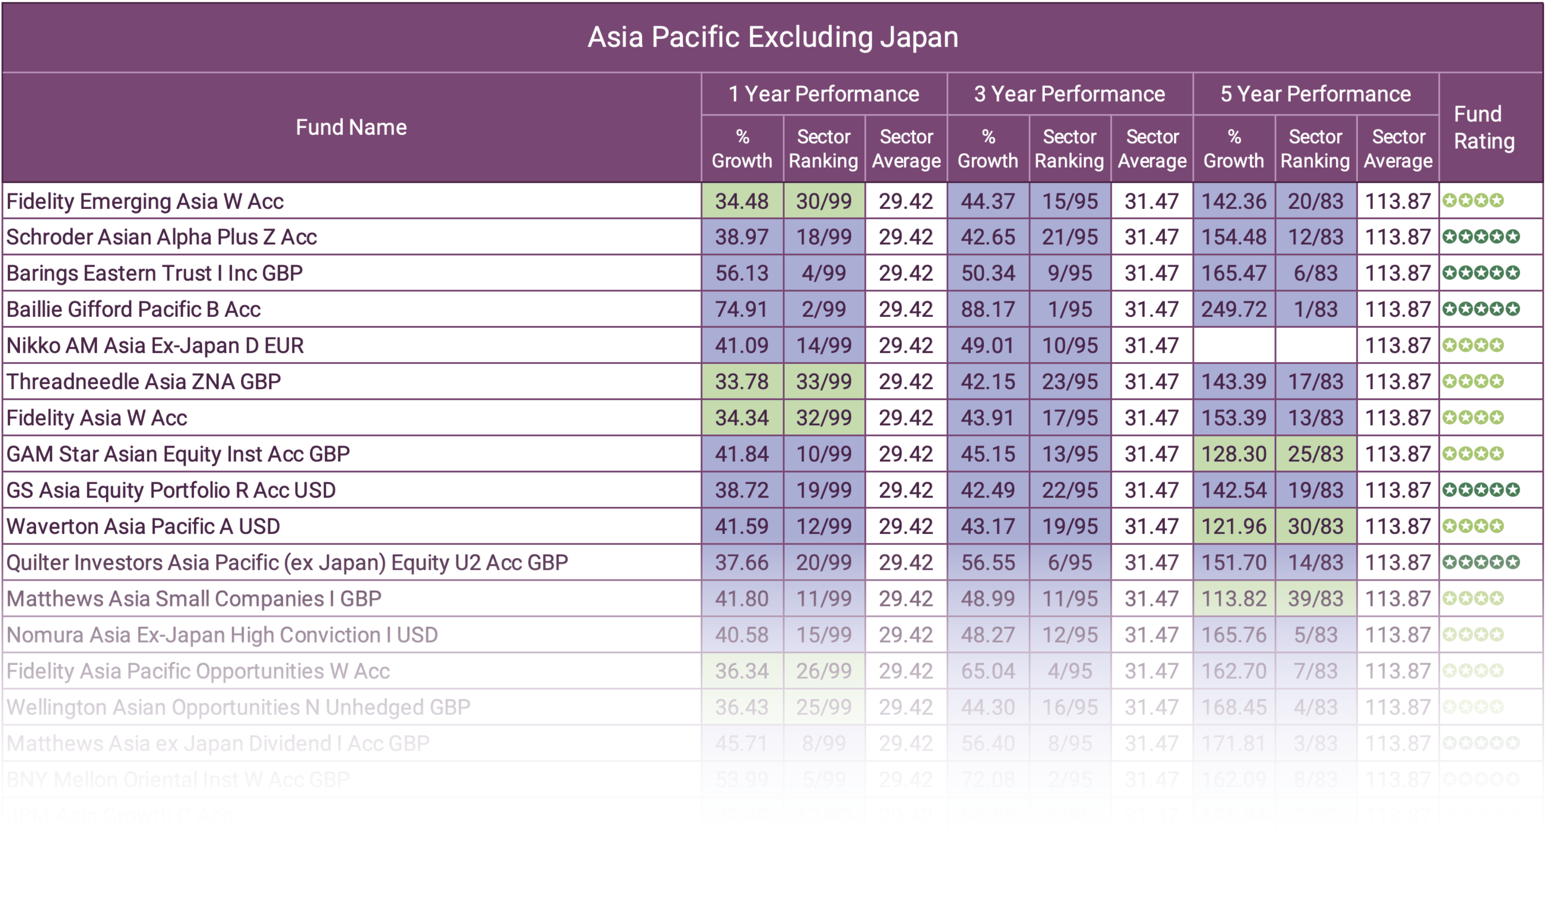
Task: Click Nomura Asia Ex-Japan High Conviction I USD
Action: tap(222, 635)
